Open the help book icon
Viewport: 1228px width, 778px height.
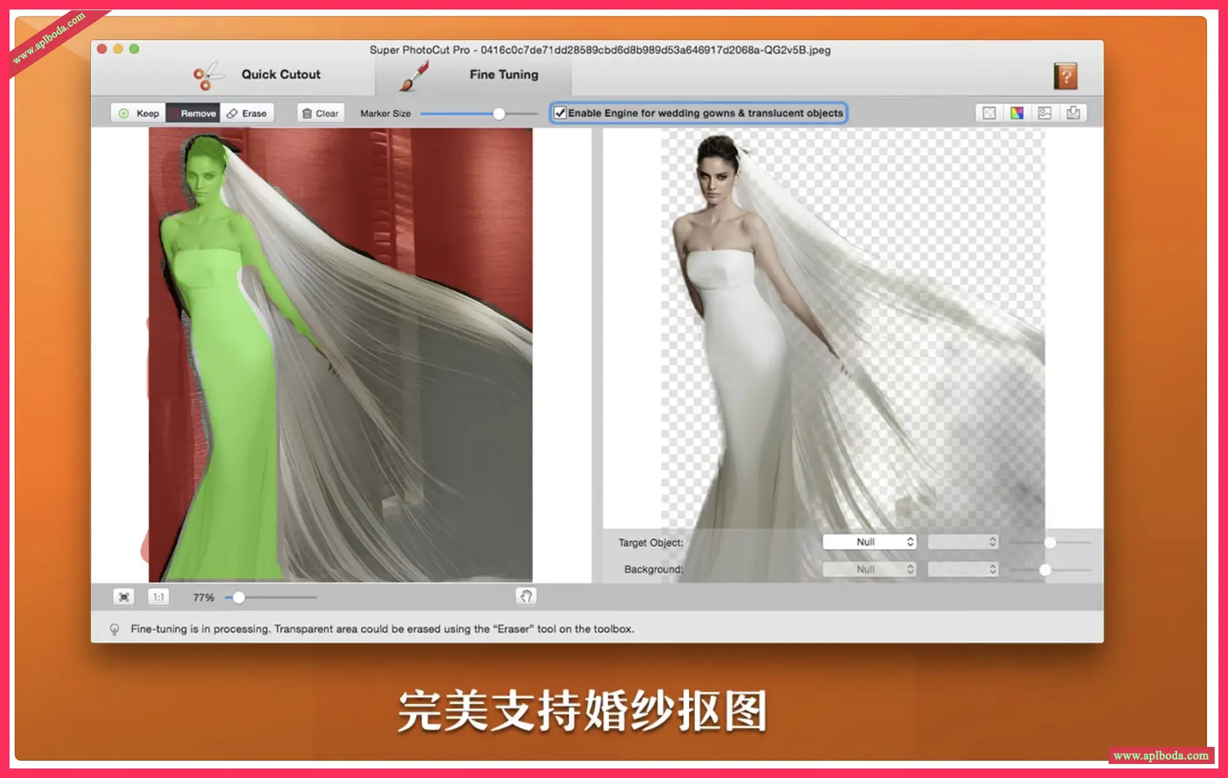point(1065,76)
